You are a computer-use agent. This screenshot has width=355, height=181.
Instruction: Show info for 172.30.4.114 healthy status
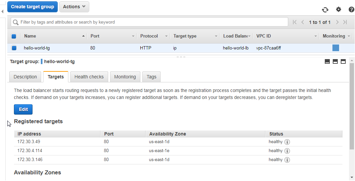(x=287, y=151)
